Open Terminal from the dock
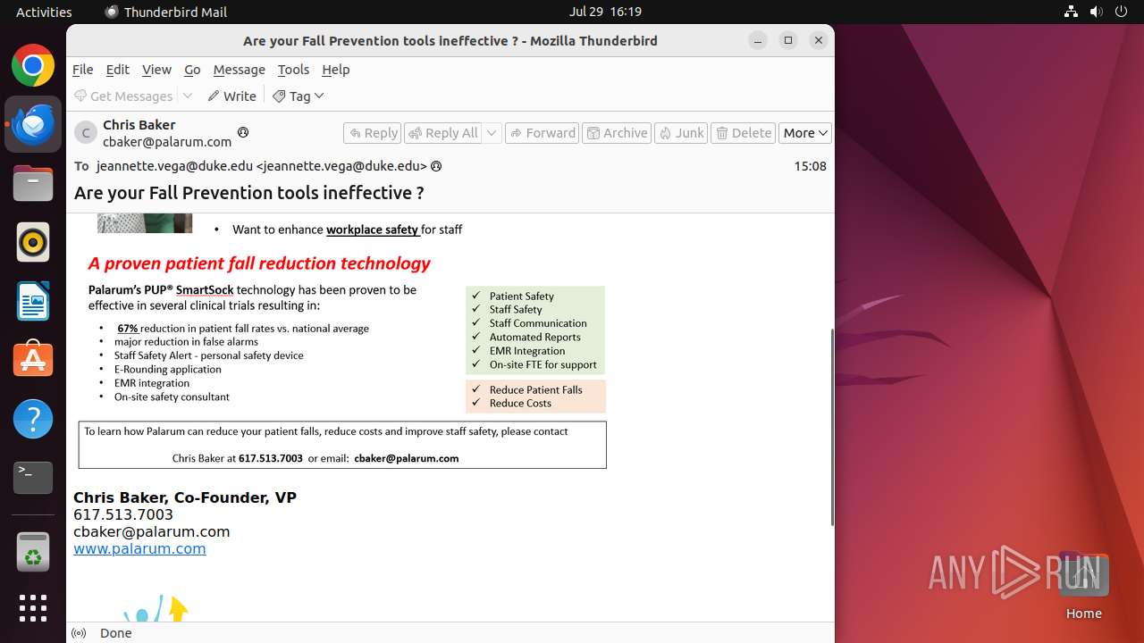The image size is (1144, 643). click(x=33, y=477)
